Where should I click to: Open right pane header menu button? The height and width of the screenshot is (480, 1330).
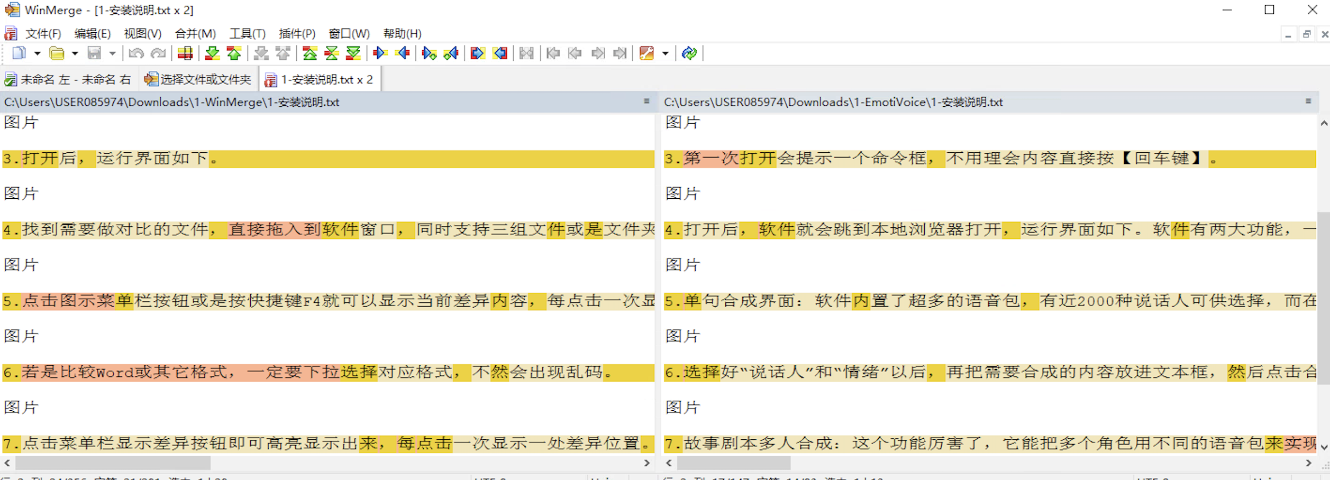pyautogui.click(x=1308, y=101)
